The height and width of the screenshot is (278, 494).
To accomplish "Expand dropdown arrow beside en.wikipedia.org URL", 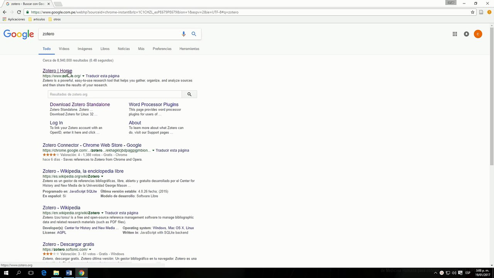I will click(102, 213).
